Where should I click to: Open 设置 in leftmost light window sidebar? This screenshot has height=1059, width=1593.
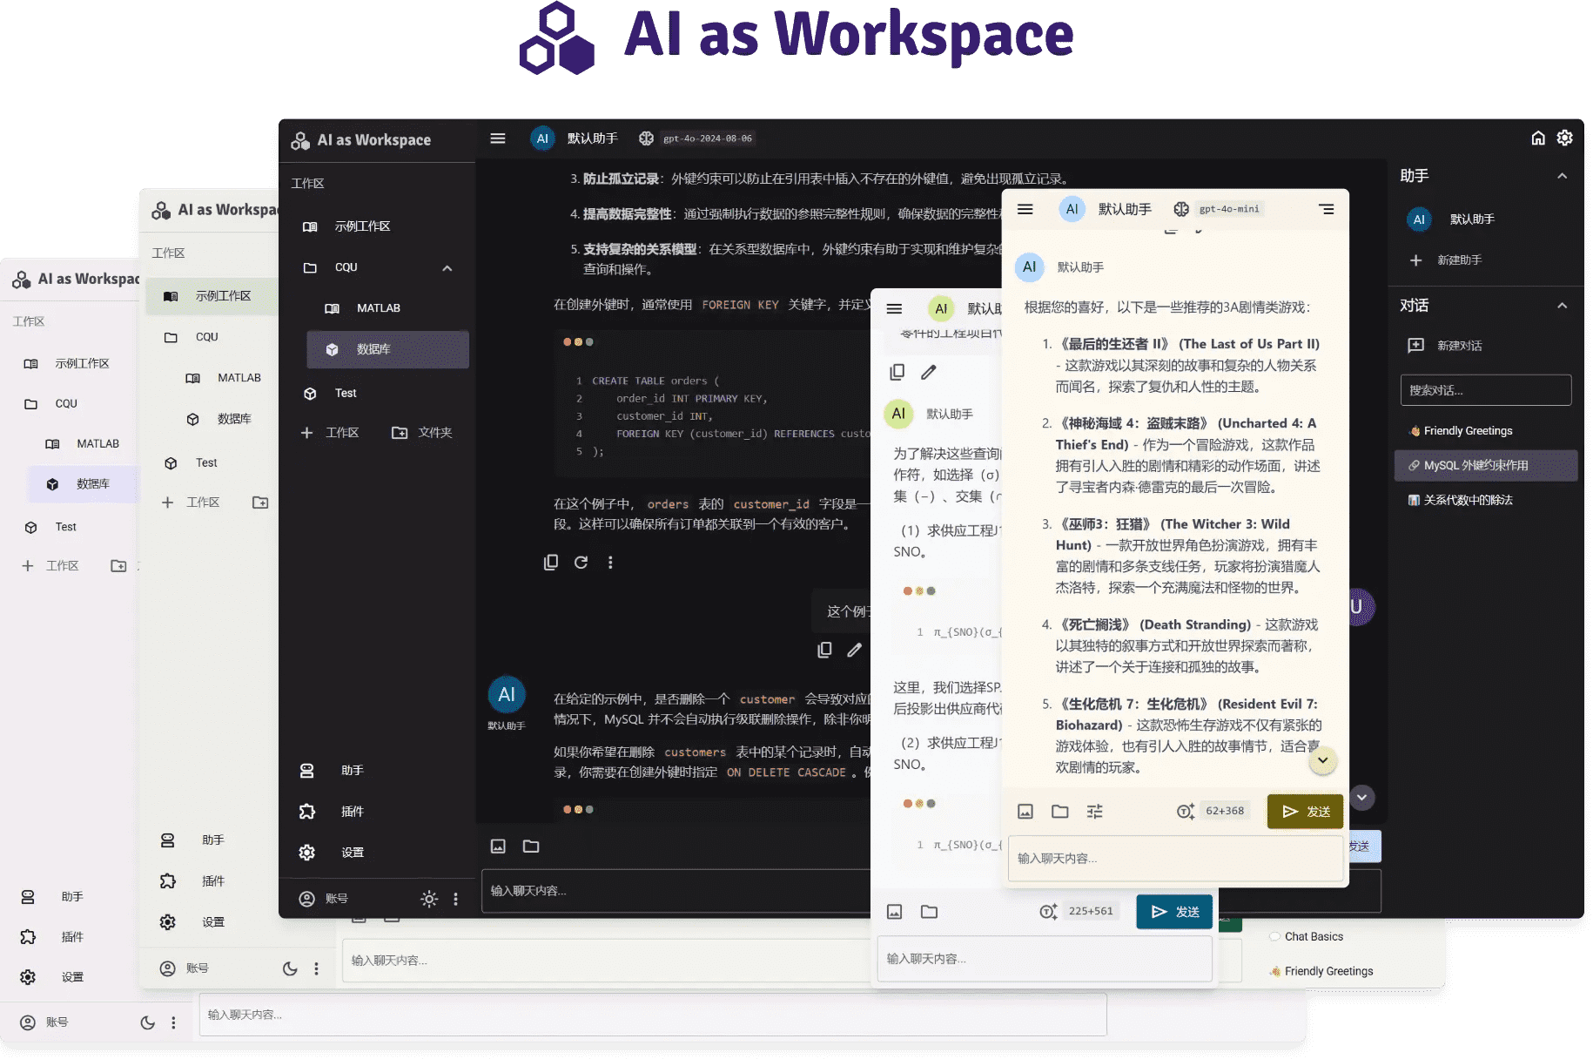[71, 977]
